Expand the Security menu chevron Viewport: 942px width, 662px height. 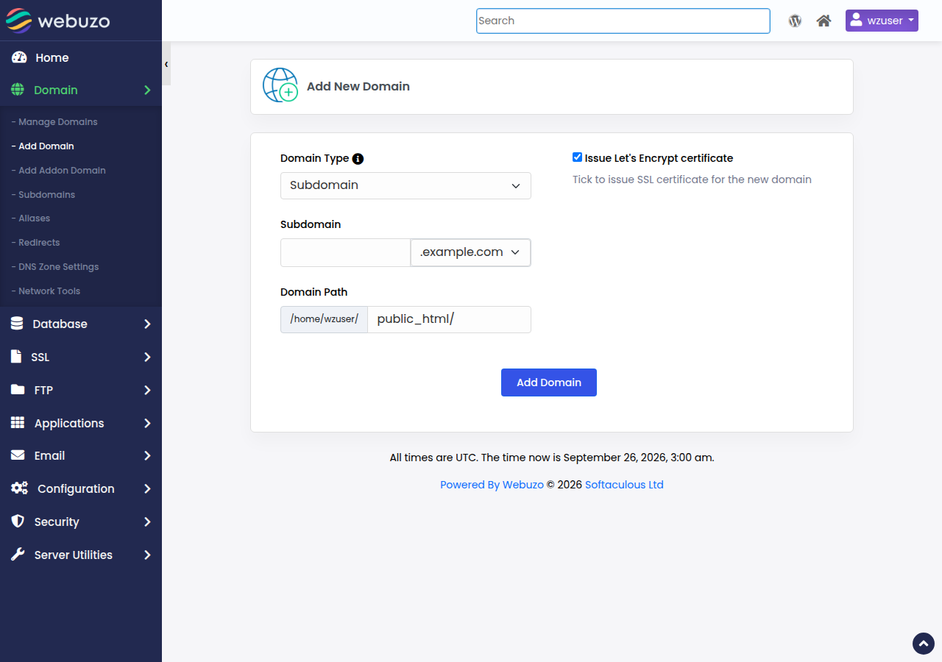[147, 522]
